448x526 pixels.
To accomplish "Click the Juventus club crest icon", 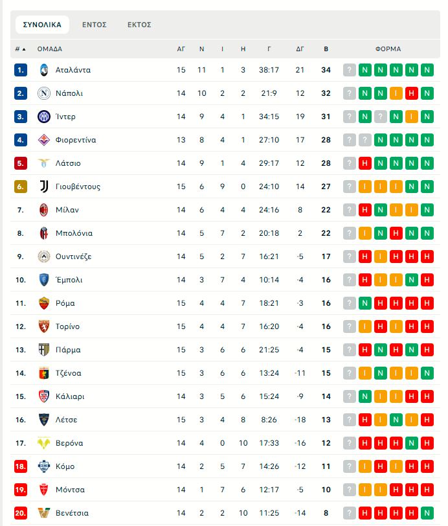I will 43,187.
